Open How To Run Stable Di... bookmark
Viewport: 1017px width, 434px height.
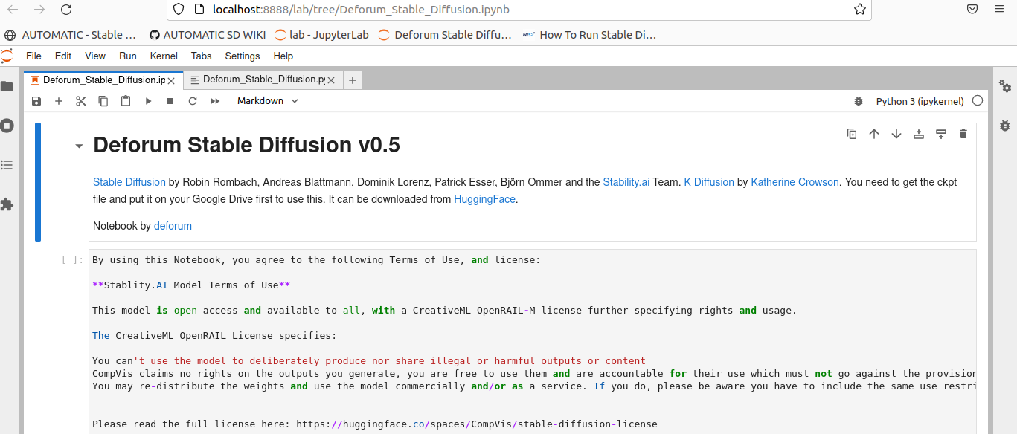pyautogui.click(x=589, y=35)
